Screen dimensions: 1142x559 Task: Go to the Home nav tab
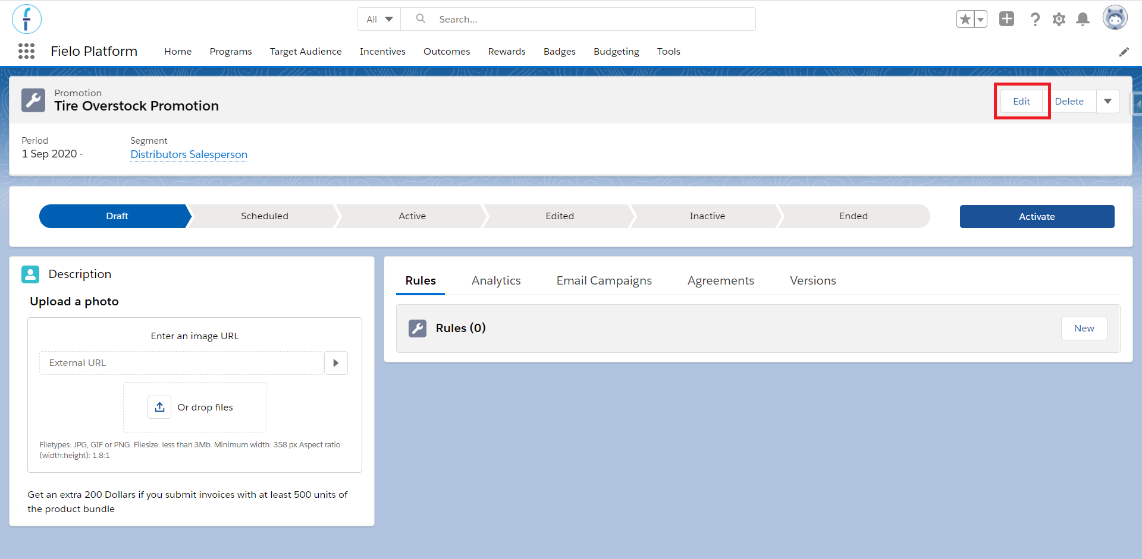[178, 52]
